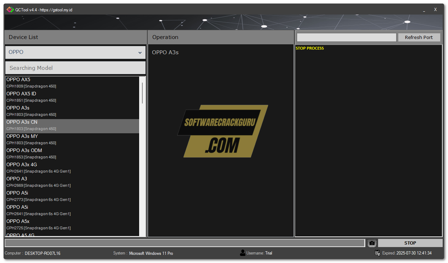448x263 pixels.
Task: Select OPPO A3s ODM model
Action: tap(72, 154)
